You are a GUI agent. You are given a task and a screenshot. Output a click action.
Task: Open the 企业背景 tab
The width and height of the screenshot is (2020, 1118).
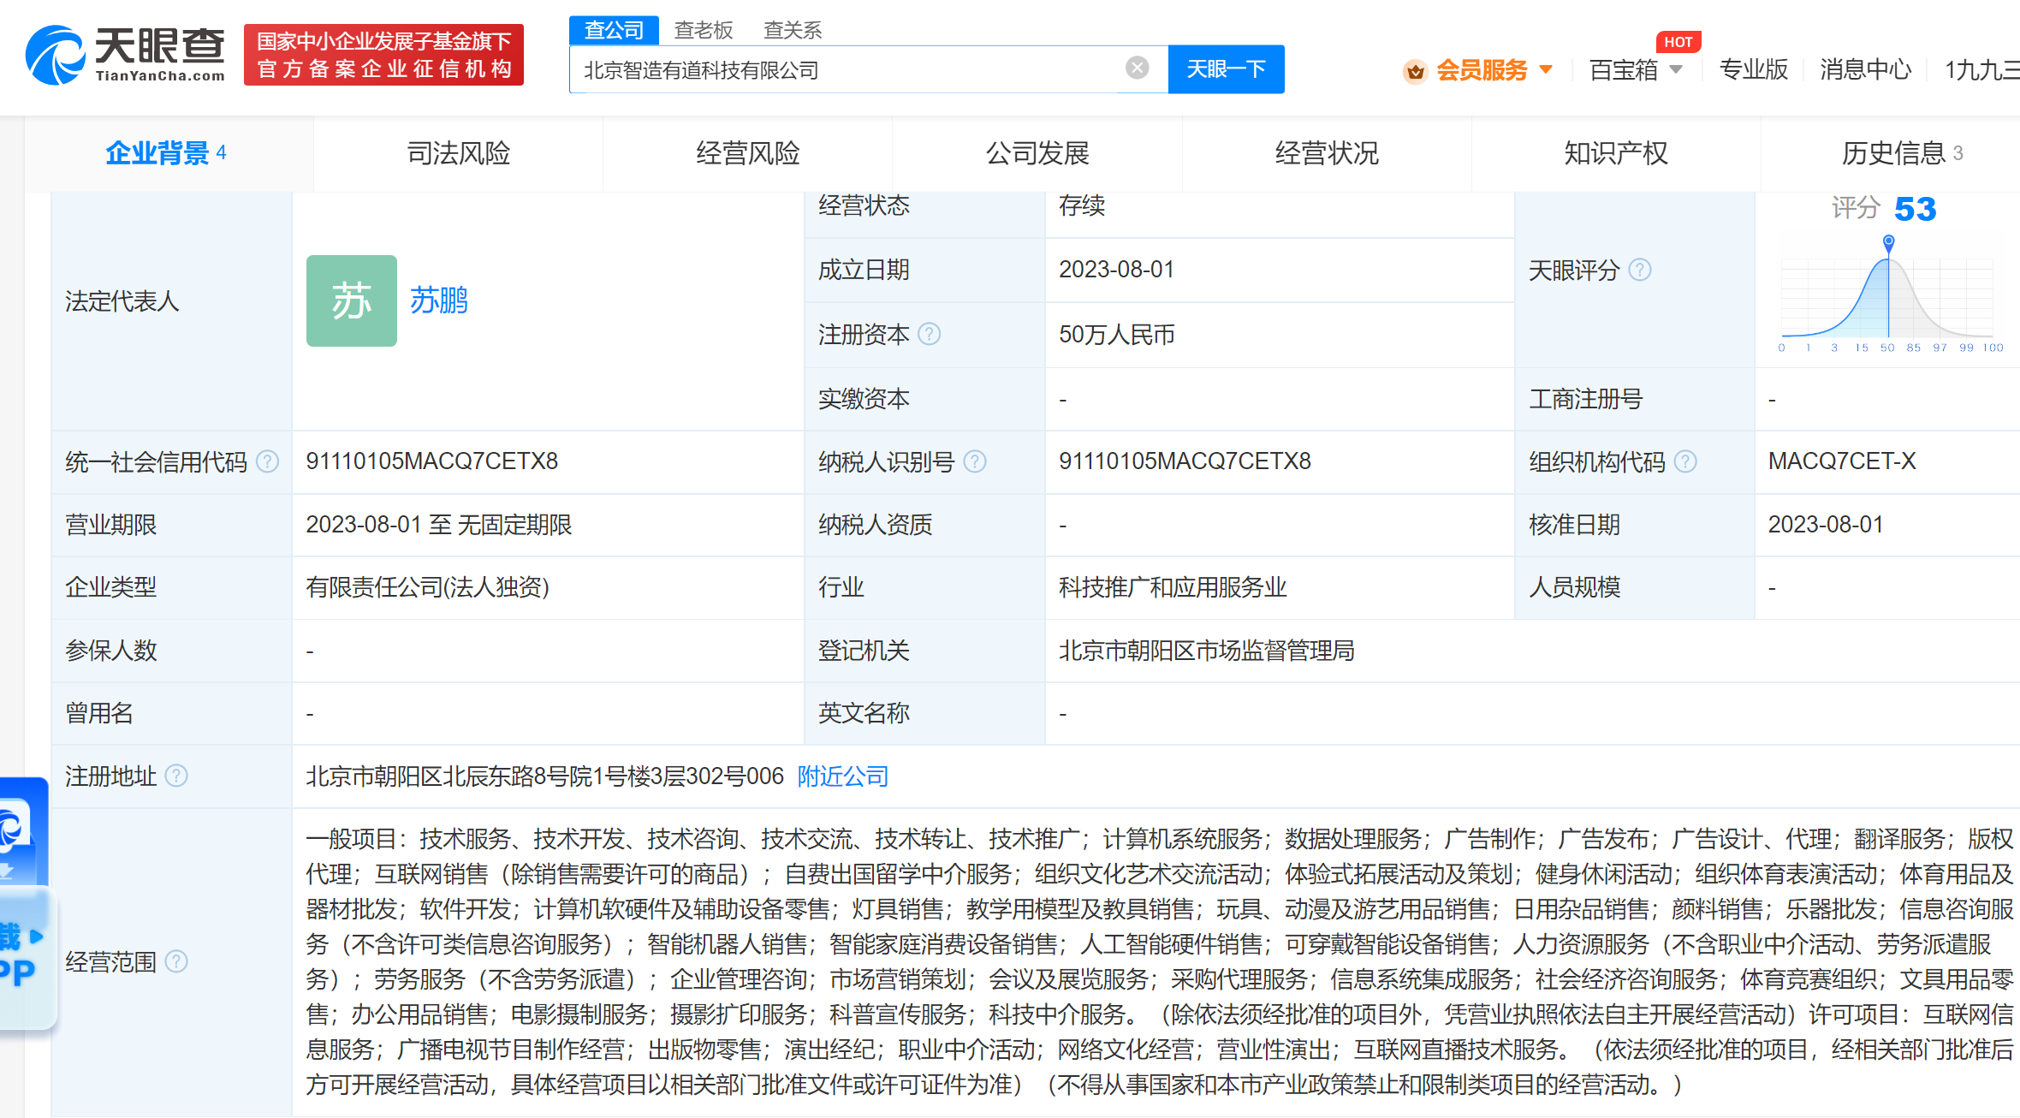tap(168, 153)
